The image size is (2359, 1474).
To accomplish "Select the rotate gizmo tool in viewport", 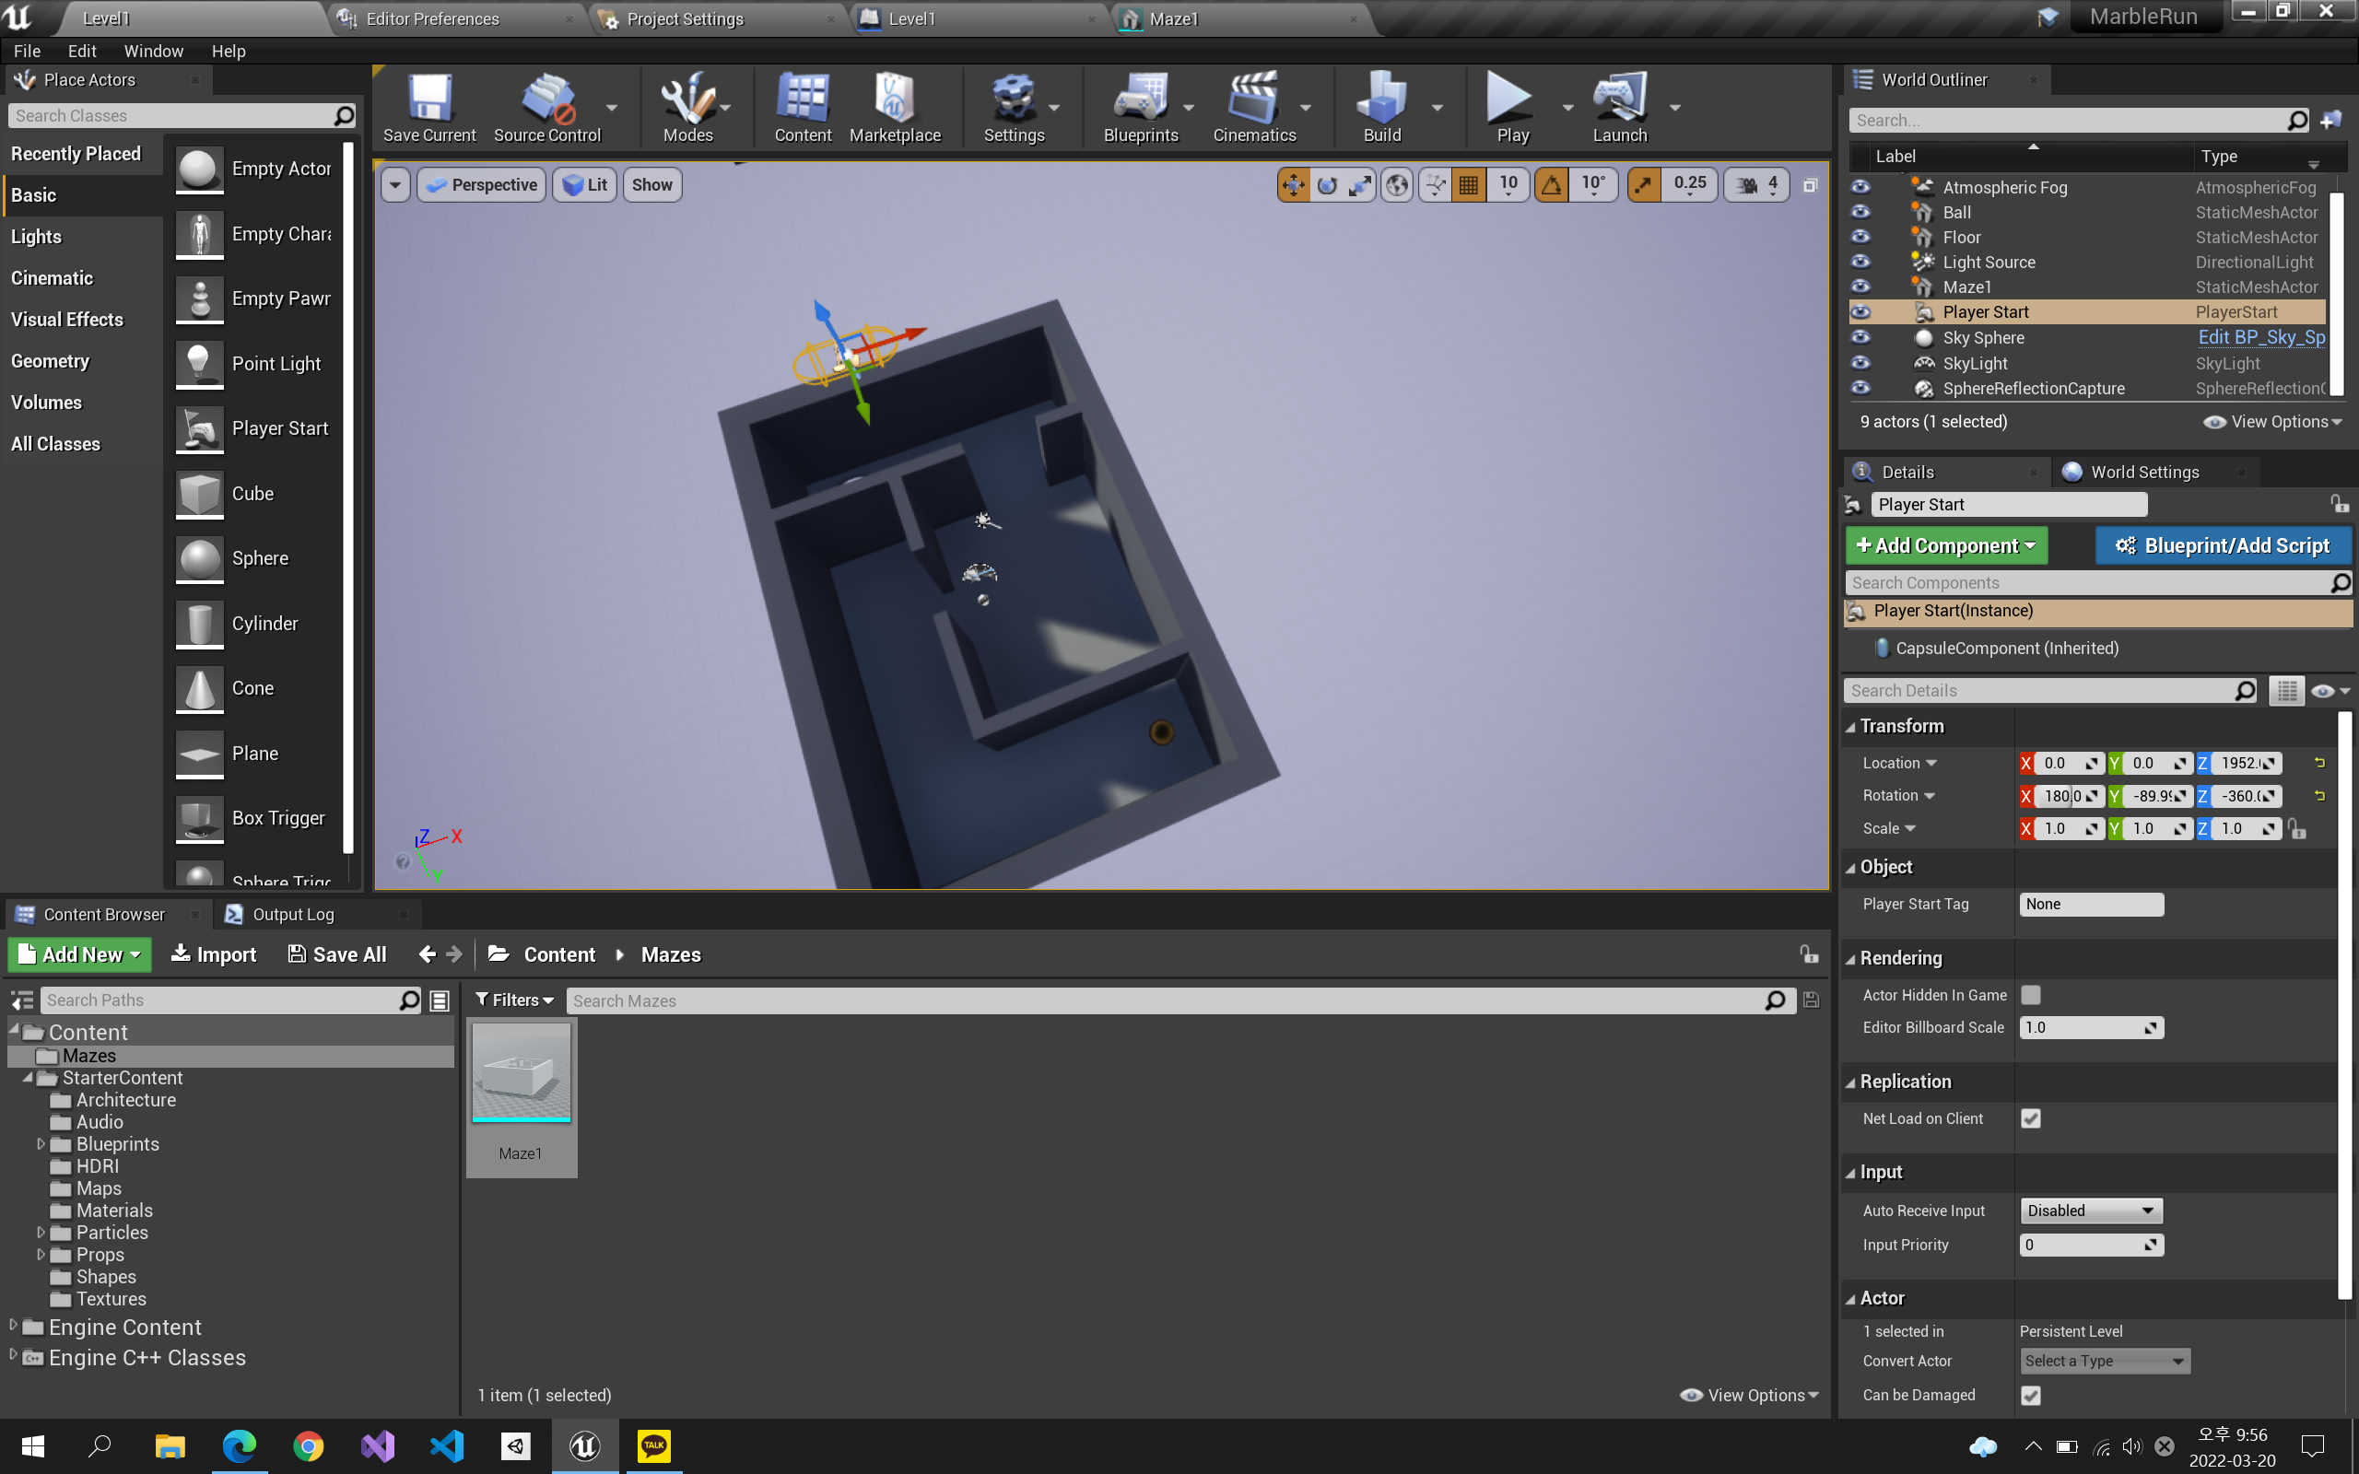I will click(1327, 184).
